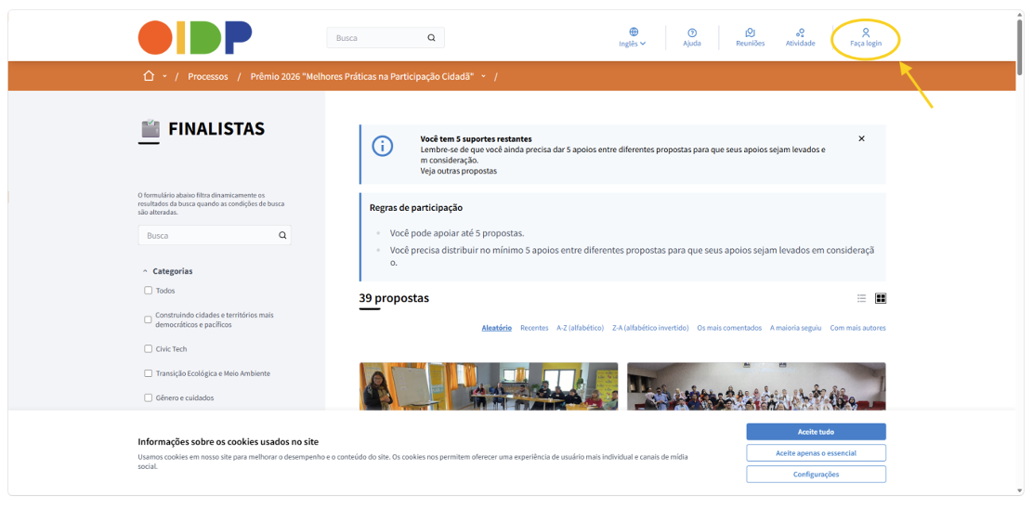Viewport: 1033px width, 508px height.
Task: Go to home via house icon
Action: [x=149, y=76]
